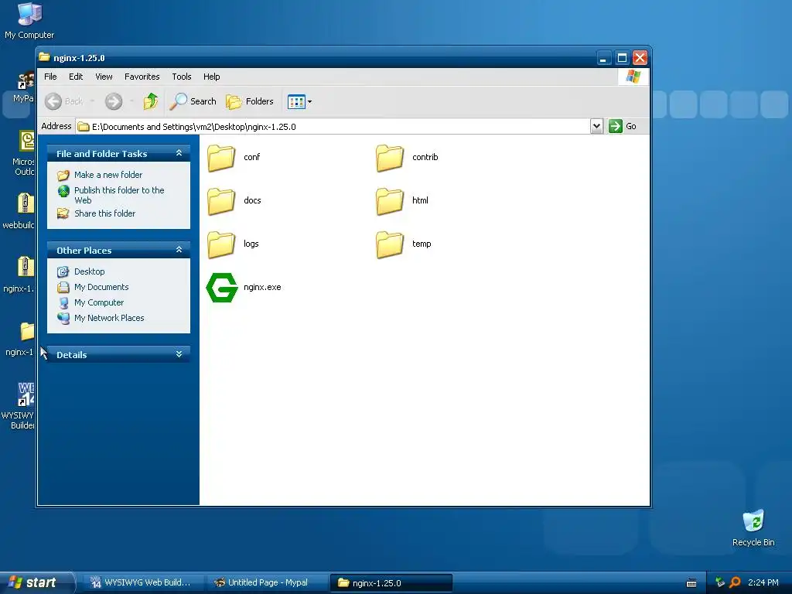This screenshot has height=594, width=792.
Task: Click the nginx-1.25.0 taskbar button
Action: [391, 583]
